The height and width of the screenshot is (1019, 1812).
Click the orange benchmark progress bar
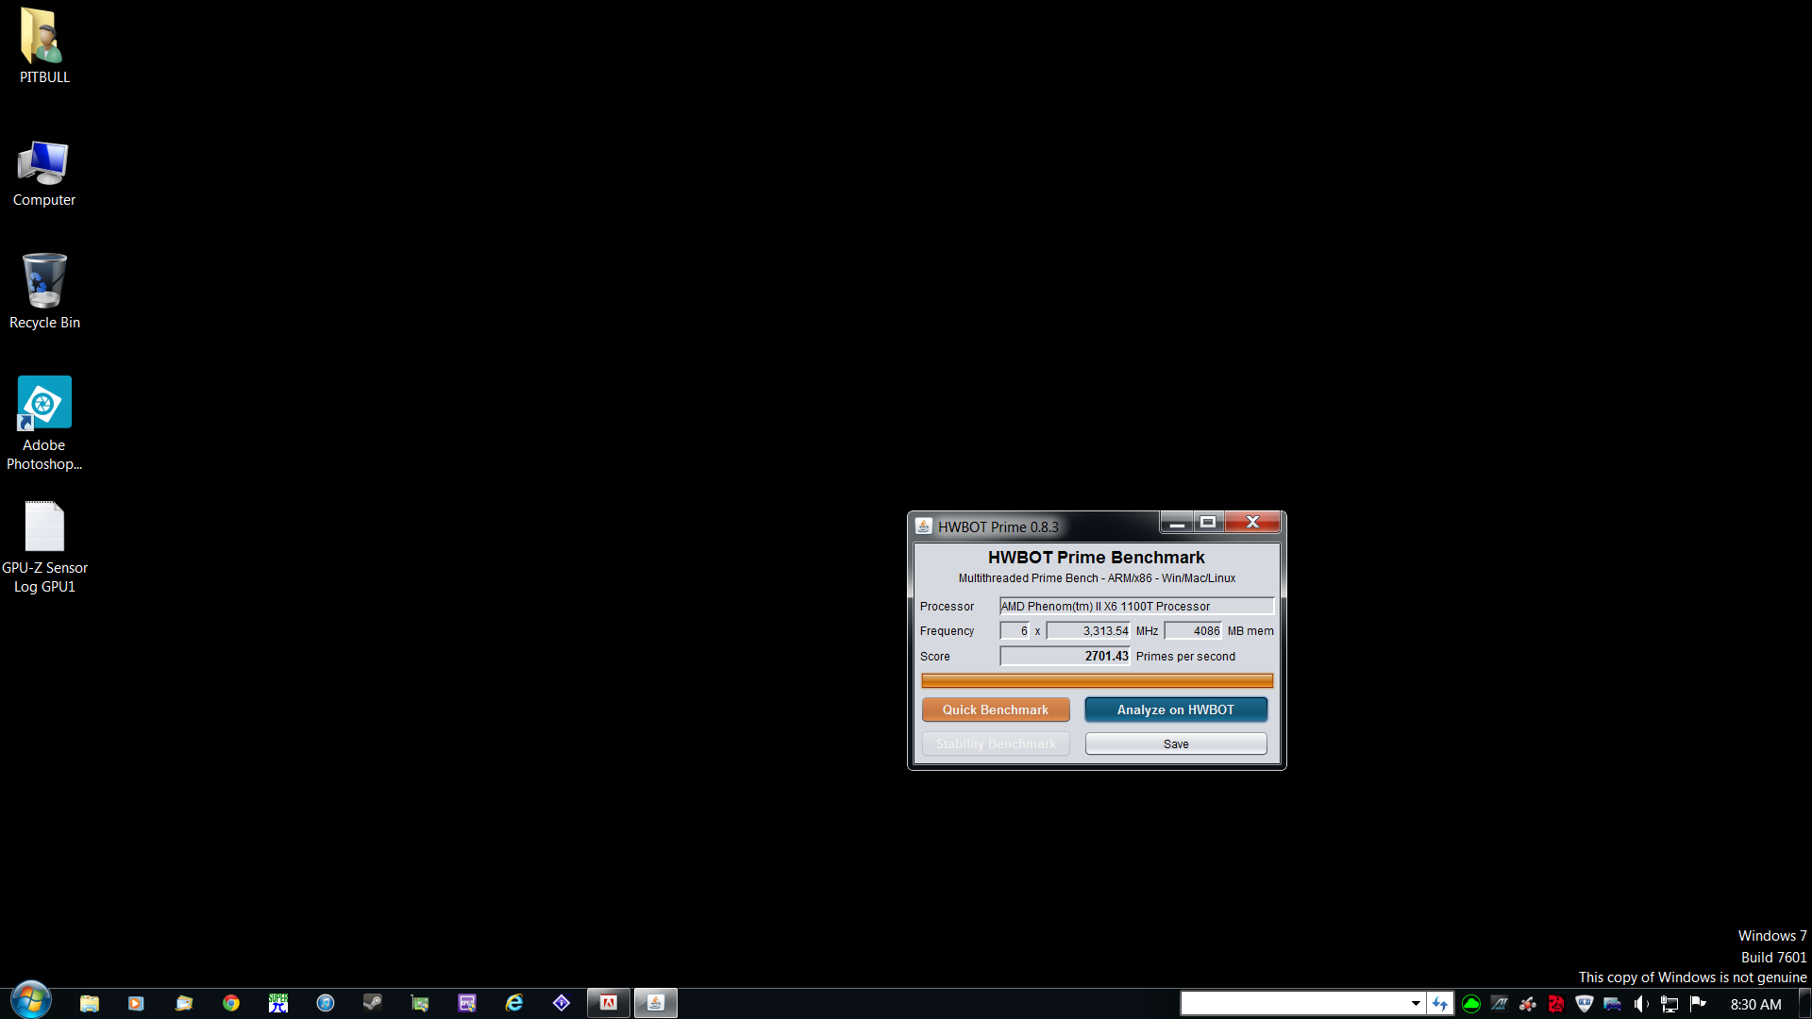click(1097, 680)
